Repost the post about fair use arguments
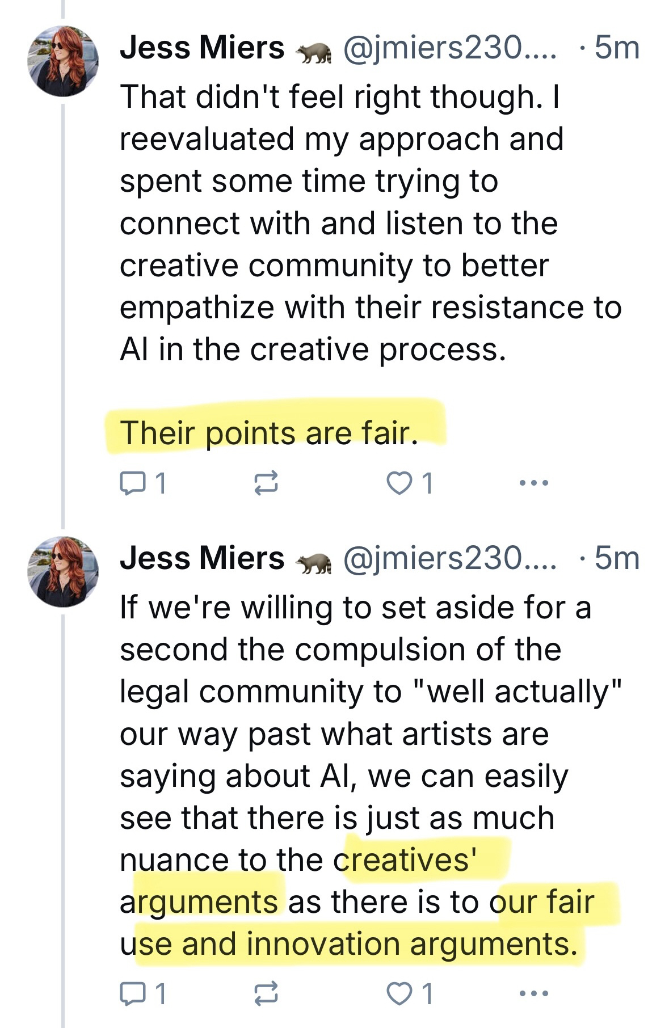This screenshot has height=1028, width=669. pyautogui.click(x=266, y=993)
